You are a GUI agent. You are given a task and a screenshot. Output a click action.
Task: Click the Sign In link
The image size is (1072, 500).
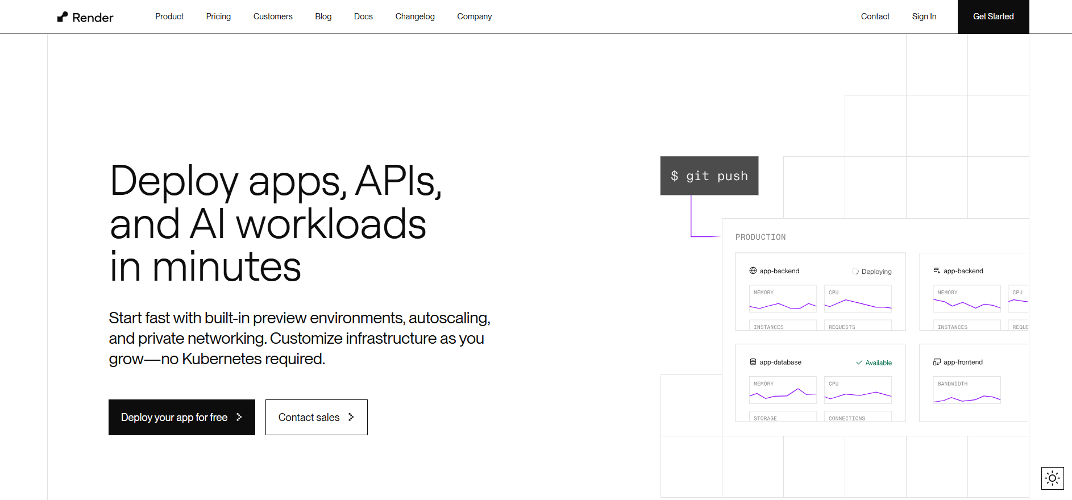[x=924, y=16]
